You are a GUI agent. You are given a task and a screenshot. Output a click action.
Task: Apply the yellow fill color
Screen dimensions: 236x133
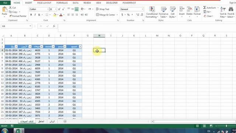coord(55,15)
